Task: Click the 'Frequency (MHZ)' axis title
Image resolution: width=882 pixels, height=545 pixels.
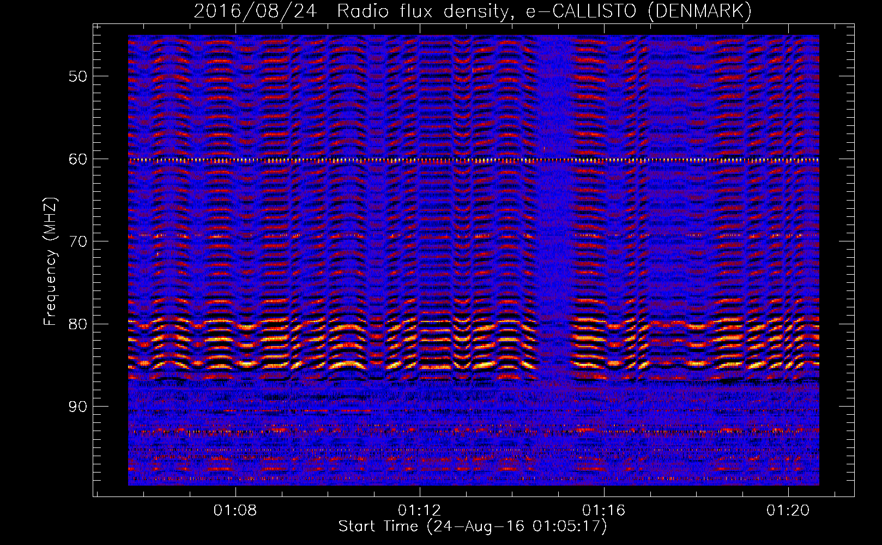Action: pyautogui.click(x=50, y=262)
